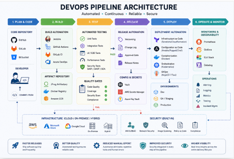Click the Coverage green checkmark in Quality Gates
Viewport: 234px width, 159px height.
tap(106, 91)
